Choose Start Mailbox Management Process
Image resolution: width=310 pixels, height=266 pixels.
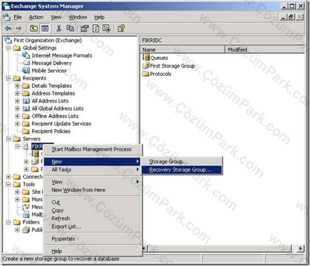pyautogui.click(x=93, y=149)
